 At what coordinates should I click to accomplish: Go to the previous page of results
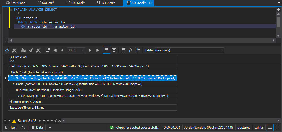[63, 50]
